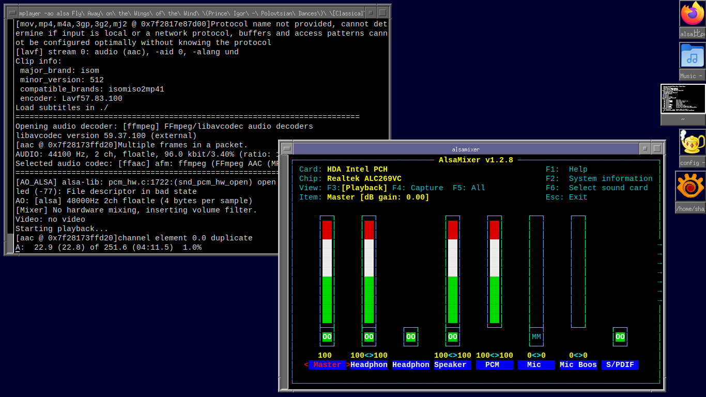706x397 pixels.
Task: Switch to the F5 All view
Action: click(469, 188)
